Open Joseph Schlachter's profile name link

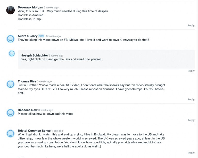click(35, 55)
